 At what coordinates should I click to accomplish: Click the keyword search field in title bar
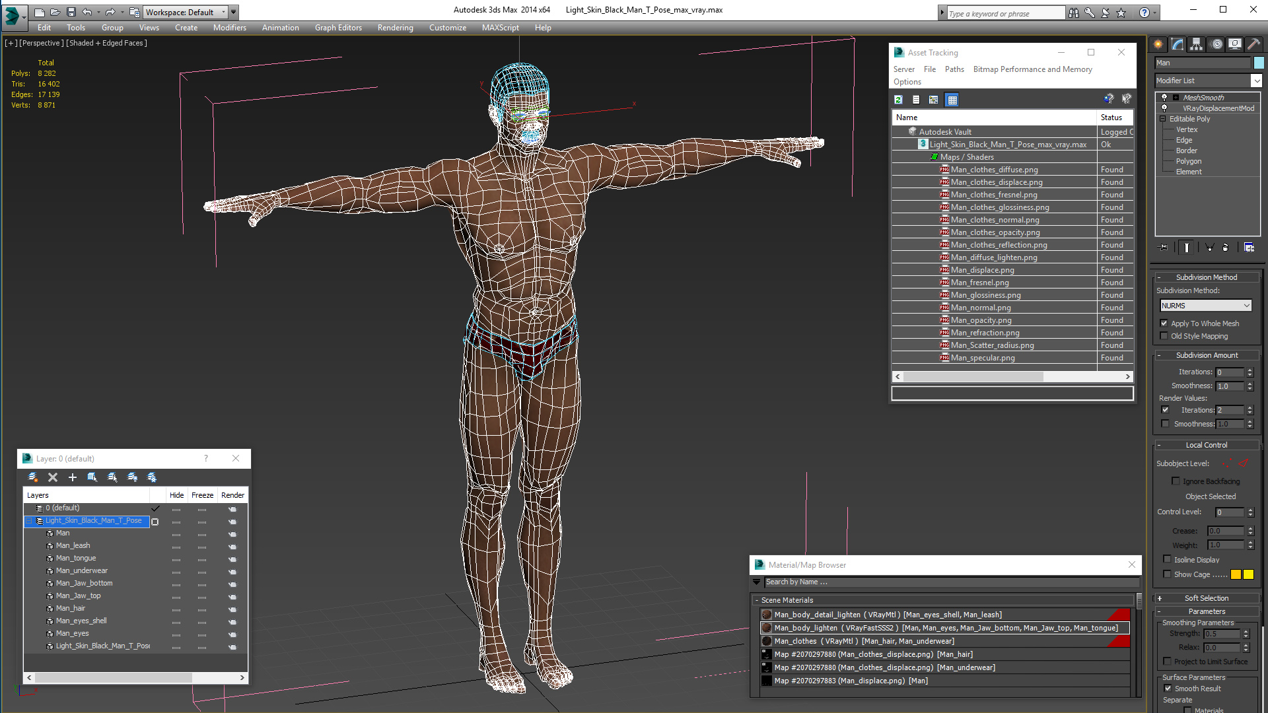pyautogui.click(x=1006, y=13)
